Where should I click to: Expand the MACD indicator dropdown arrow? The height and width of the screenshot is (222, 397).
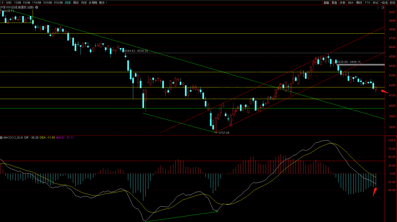point(1,138)
